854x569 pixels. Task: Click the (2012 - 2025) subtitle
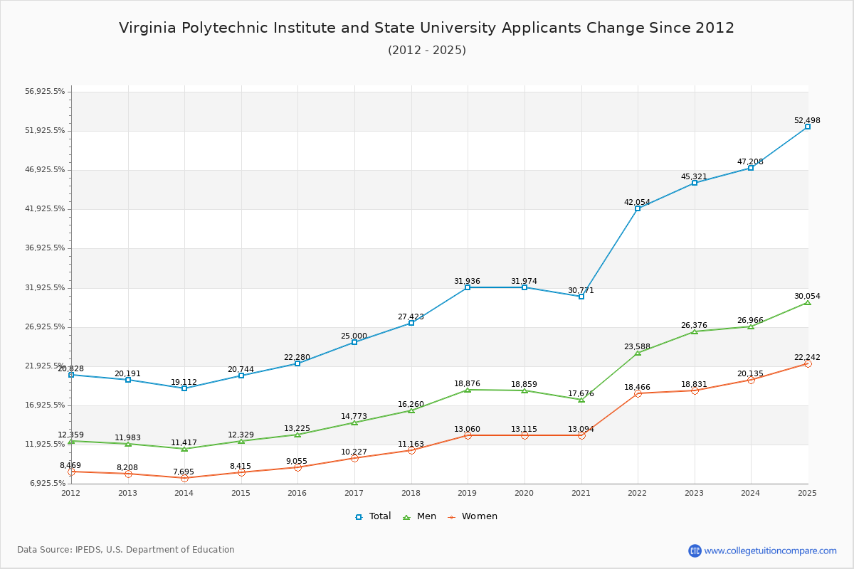click(427, 50)
